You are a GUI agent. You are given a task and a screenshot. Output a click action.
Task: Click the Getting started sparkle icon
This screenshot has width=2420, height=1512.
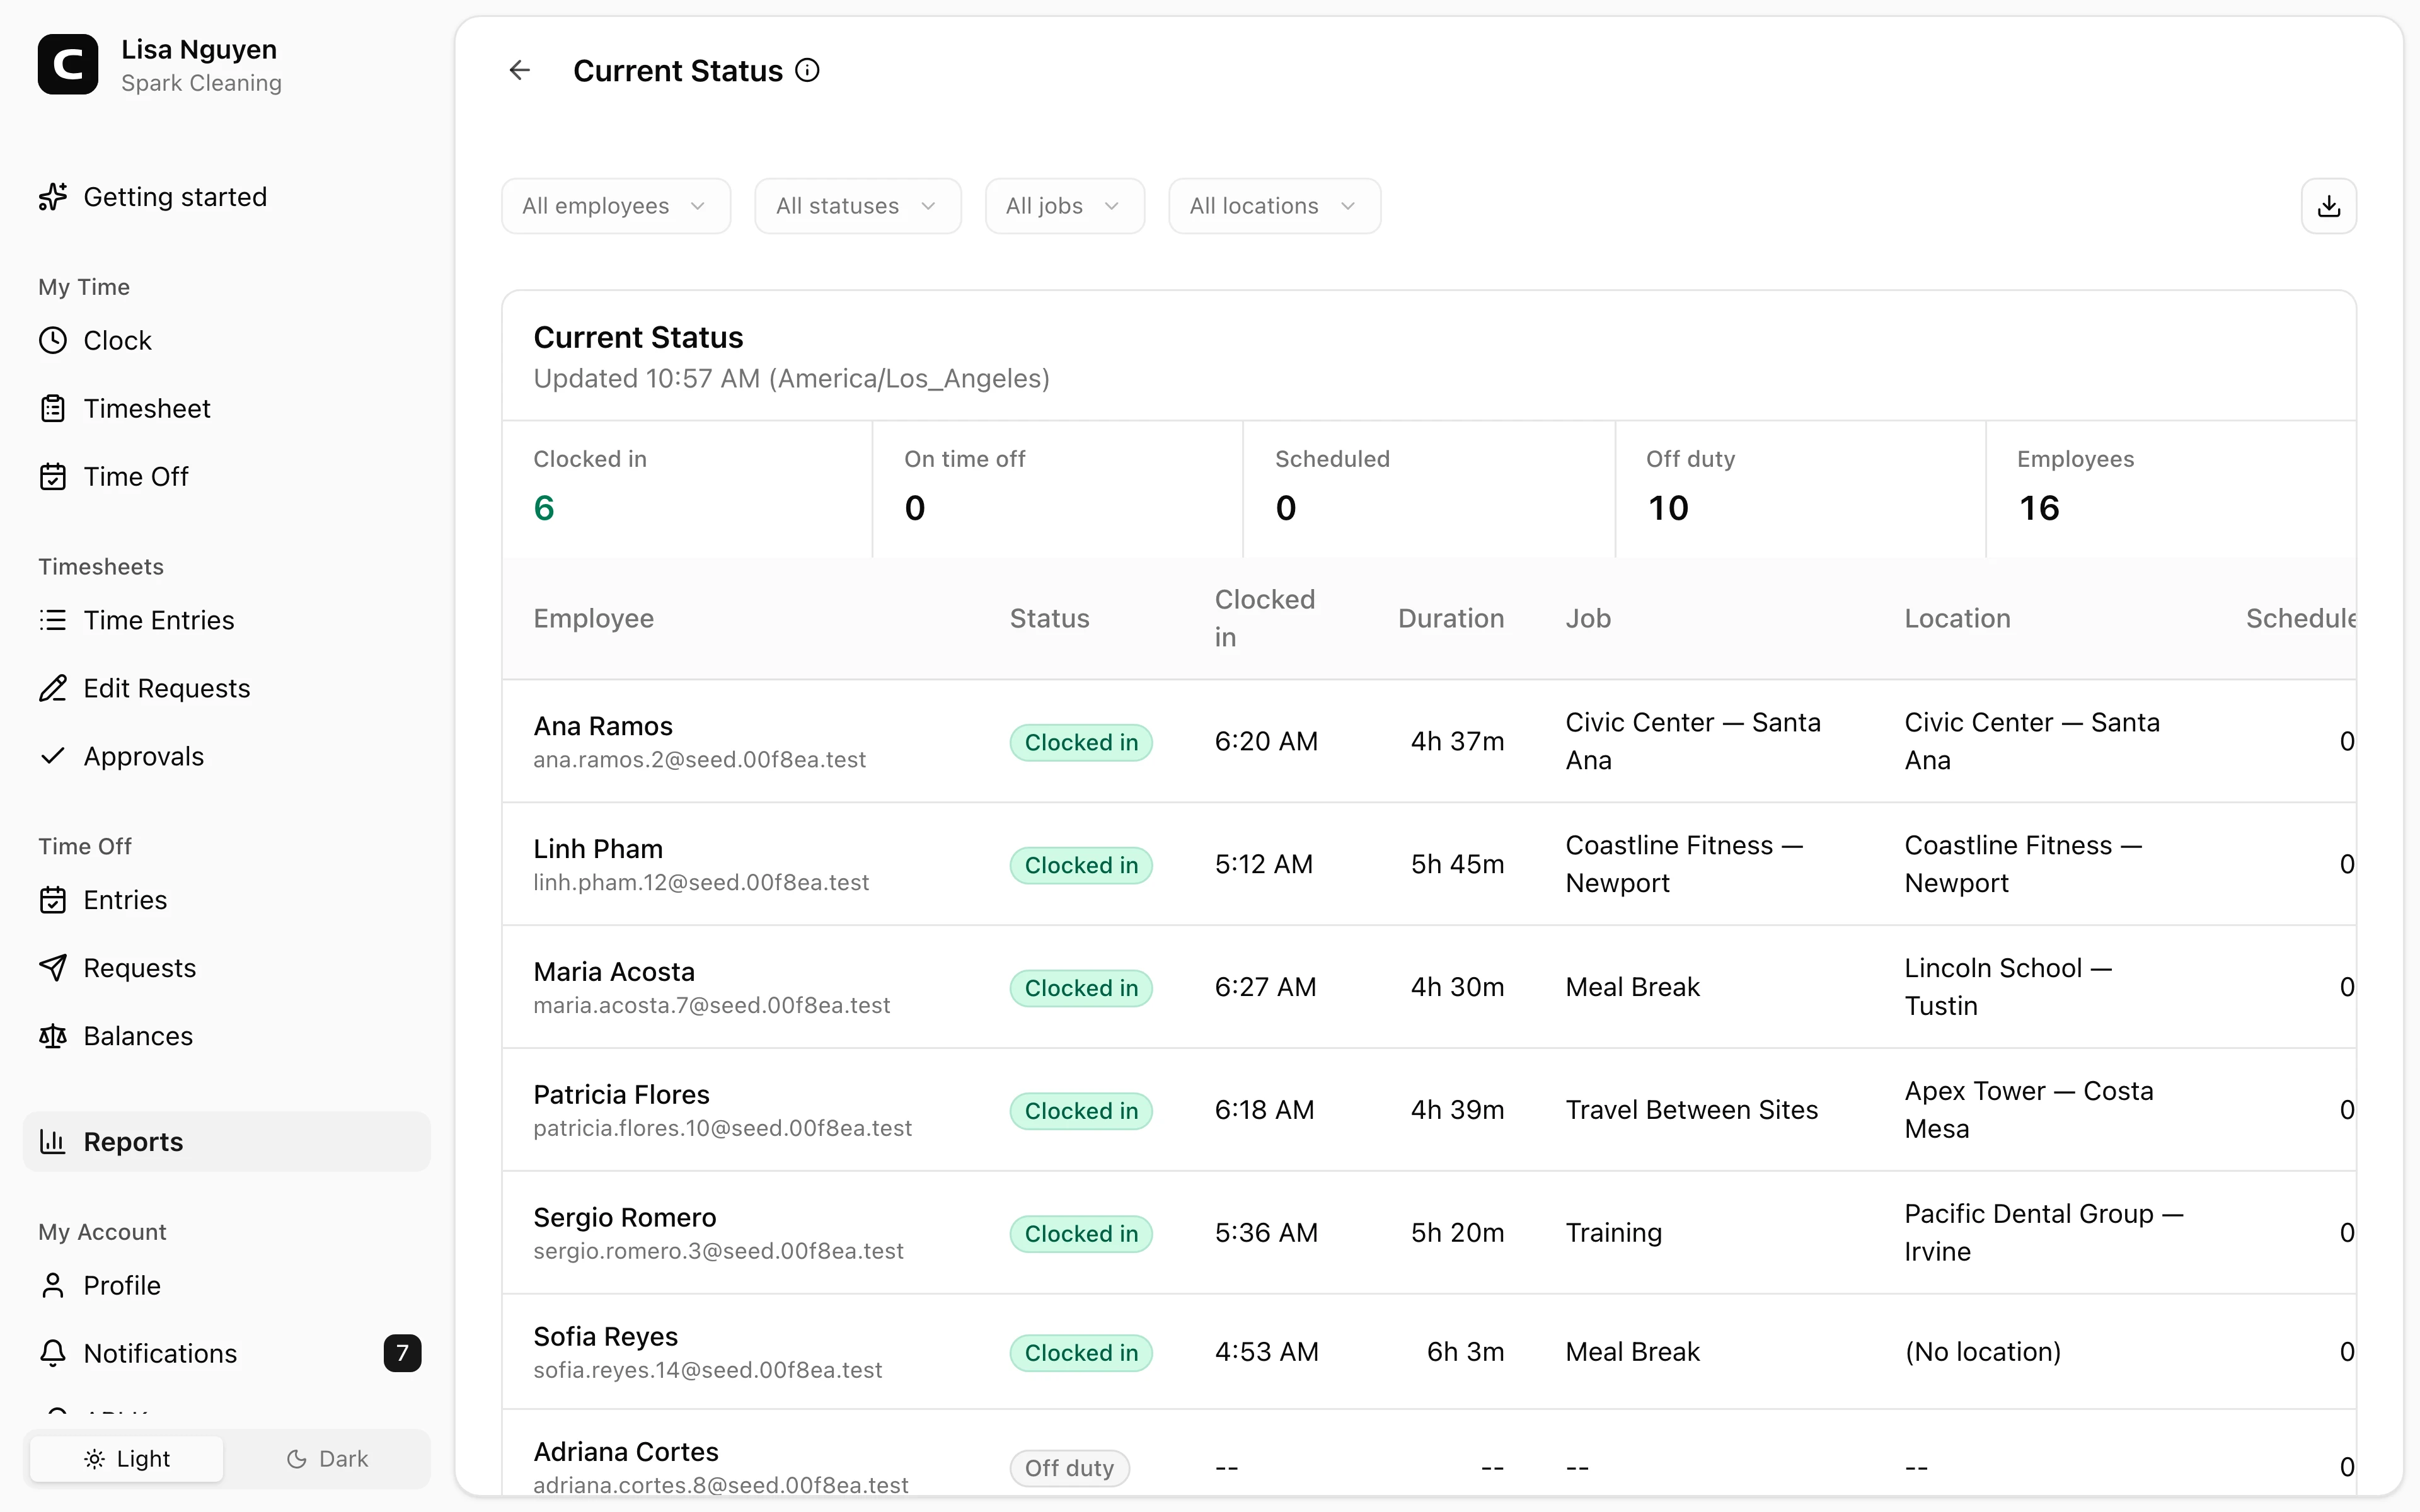coord(53,197)
